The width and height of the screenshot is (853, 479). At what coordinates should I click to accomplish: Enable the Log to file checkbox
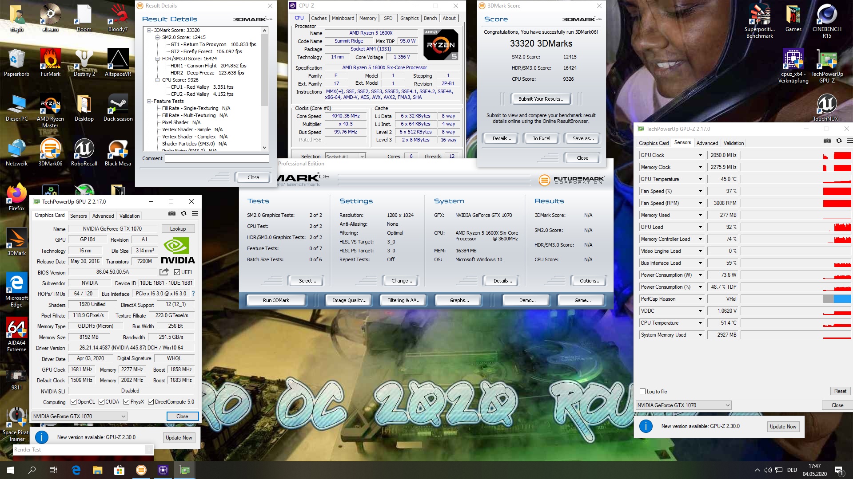click(x=642, y=392)
